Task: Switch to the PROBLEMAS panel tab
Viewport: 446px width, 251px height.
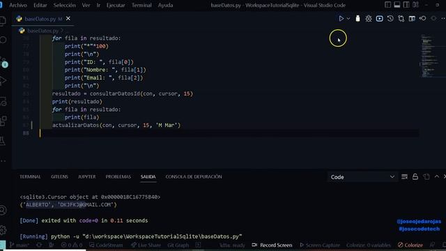Action: coord(118,176)
